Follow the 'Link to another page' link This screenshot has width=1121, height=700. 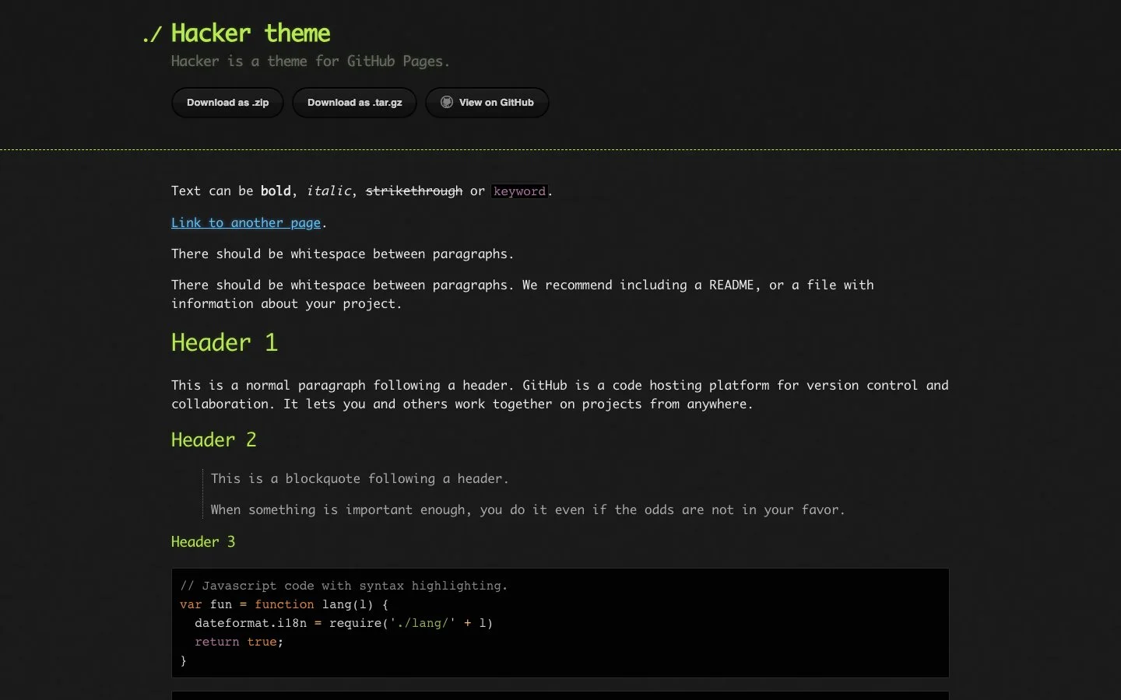246,222
